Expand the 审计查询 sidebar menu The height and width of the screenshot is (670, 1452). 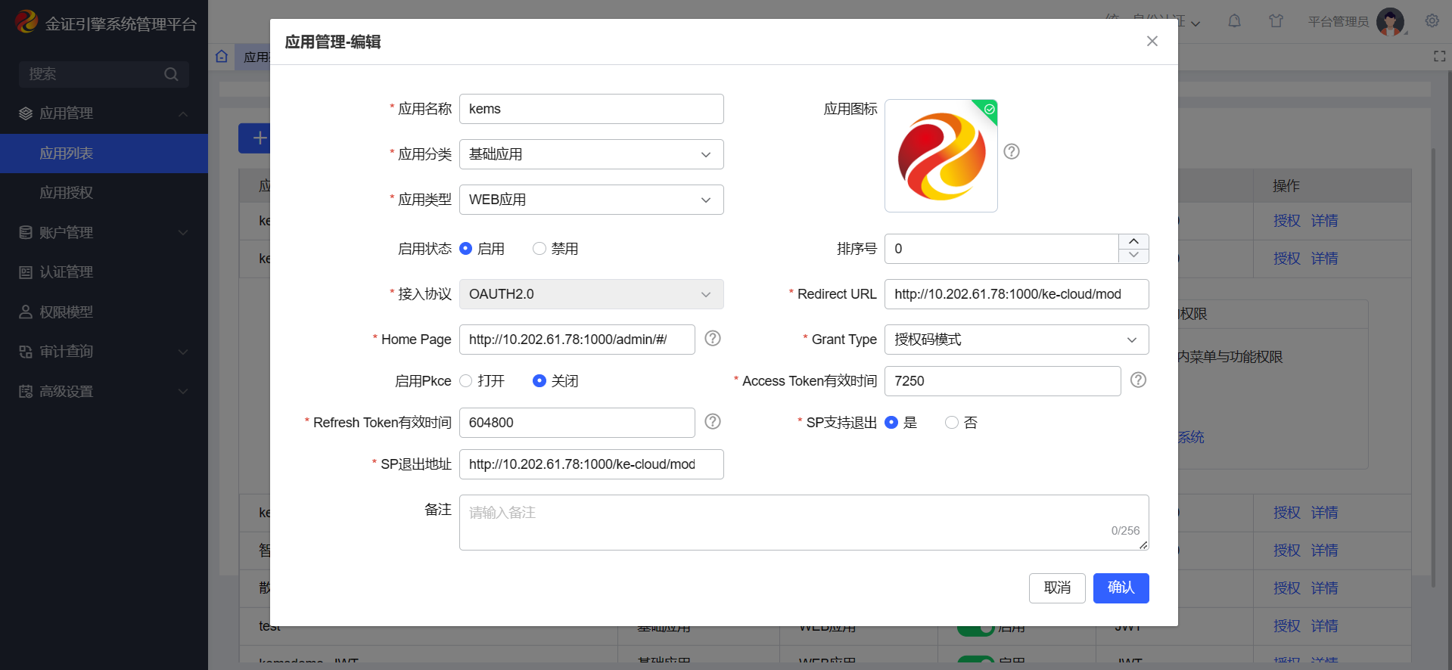point(183,352)
